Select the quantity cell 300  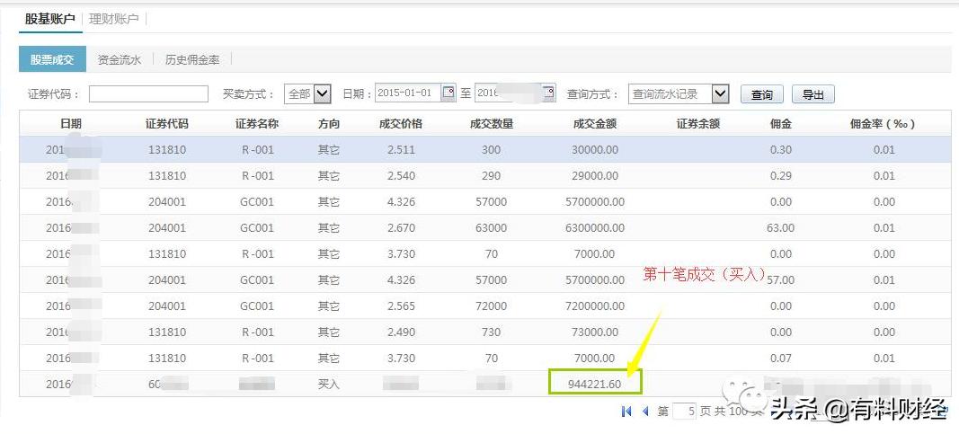point(491,149)
